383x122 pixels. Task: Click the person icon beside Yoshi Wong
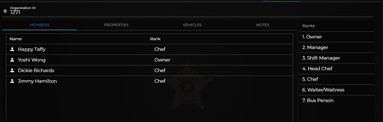click(12, 60)
